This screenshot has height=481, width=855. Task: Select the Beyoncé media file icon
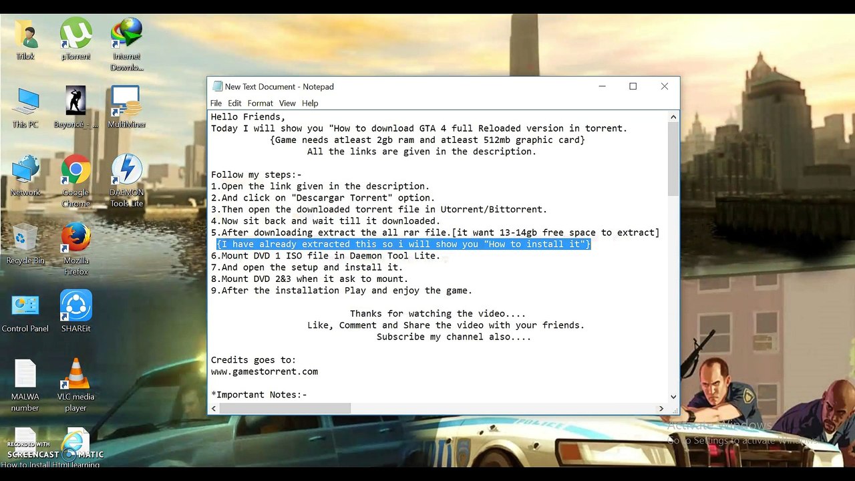click(76, 107)
